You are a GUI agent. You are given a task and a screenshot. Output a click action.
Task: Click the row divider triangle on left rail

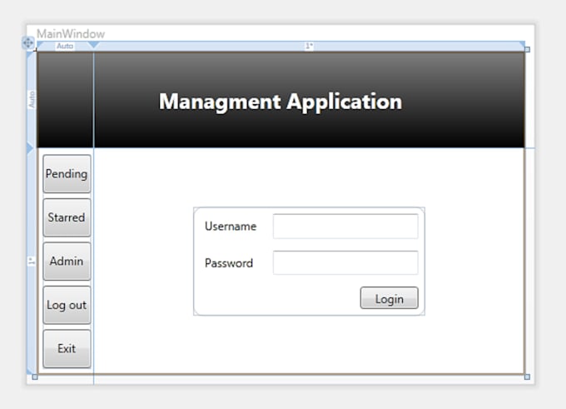coord(30,147)
